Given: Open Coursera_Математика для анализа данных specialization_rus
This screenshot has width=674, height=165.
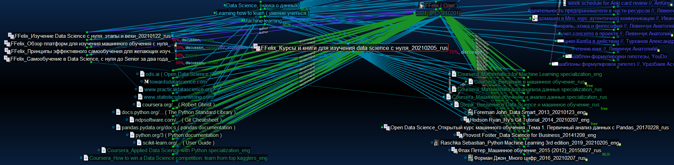Looking at the screenshot, I should (x=530, y=89).
